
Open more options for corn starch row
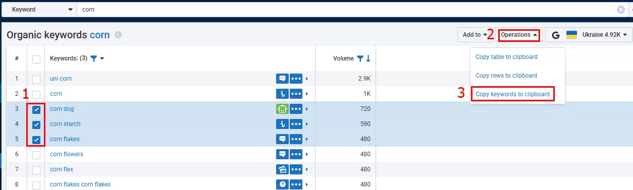pyautogui.click(x=296, y=124)
